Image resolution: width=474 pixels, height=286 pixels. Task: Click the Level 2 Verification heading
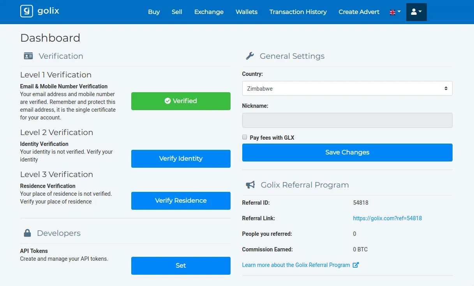point(56,132)
